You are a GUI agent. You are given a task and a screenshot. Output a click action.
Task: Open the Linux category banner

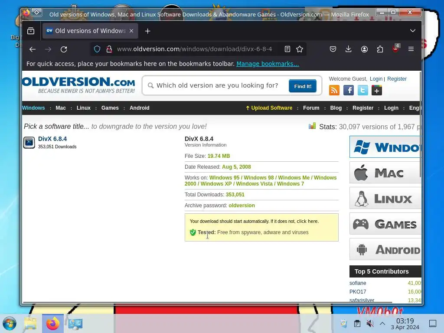click(385, 198)
